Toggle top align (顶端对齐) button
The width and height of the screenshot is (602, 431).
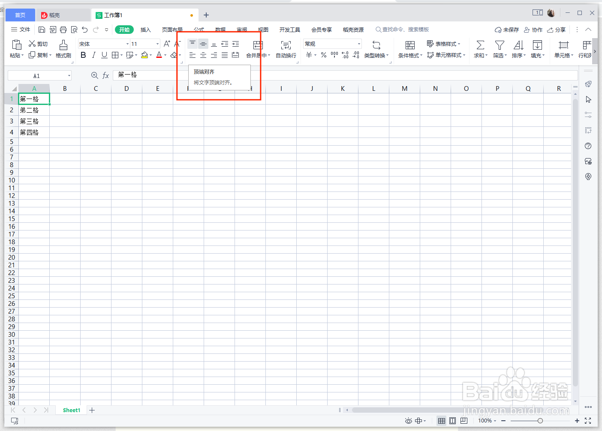point(193,44)
